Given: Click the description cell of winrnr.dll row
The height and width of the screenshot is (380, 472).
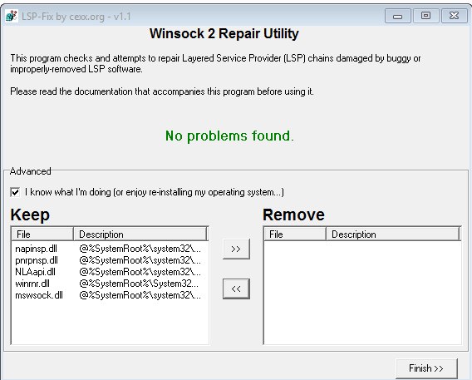Looking at the screenshot, I should (139, 284).
